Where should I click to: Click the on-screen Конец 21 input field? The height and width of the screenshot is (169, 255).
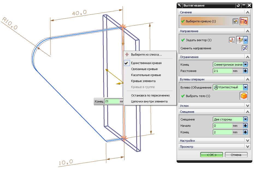point(112,101)
